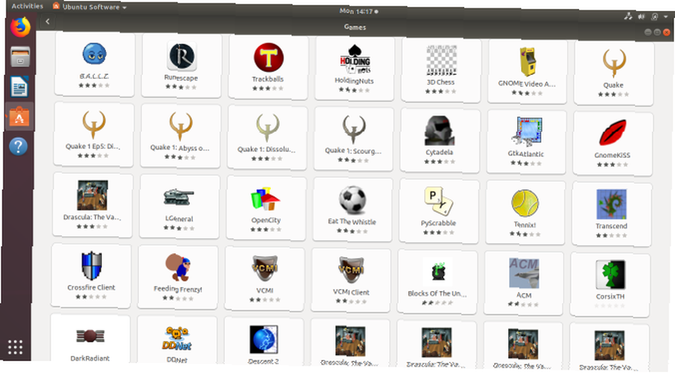Select Quake 1: Scourge icon
Screen dimensions: 675x374
click(x=354, y=129)
